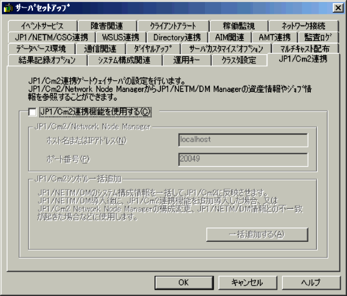
Task: Click the server setup title bar icon
Action: (x=8, y=8)
